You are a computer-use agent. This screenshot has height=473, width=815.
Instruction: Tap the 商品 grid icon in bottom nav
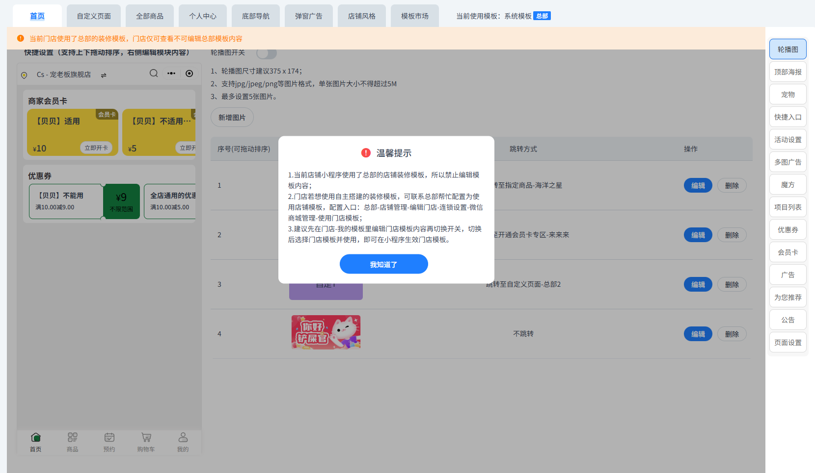click(73, 437)
